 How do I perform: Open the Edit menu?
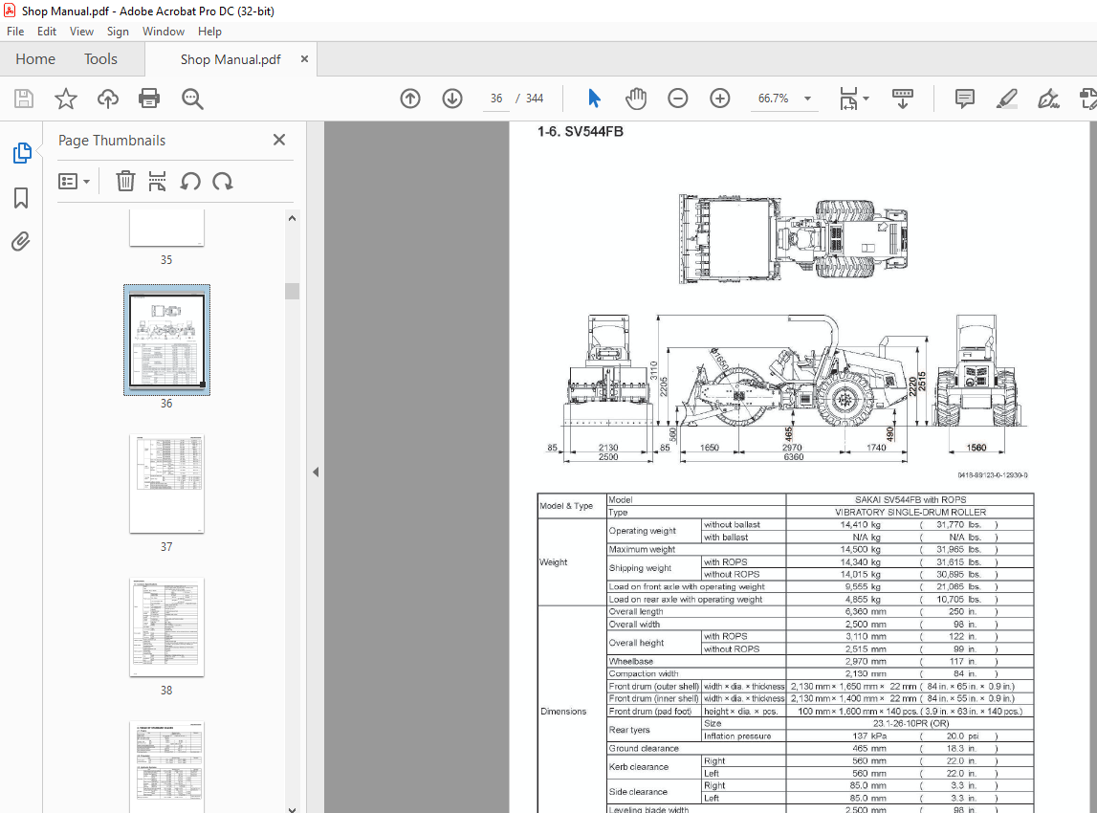click(47, 32)
